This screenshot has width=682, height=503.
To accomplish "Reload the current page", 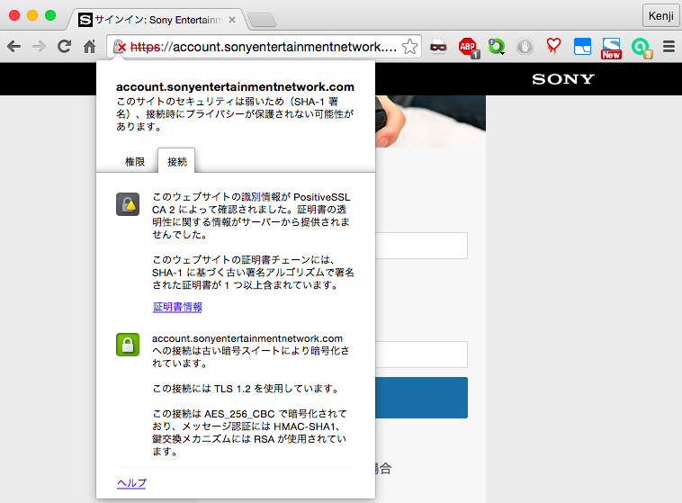I will pos(65,46).
